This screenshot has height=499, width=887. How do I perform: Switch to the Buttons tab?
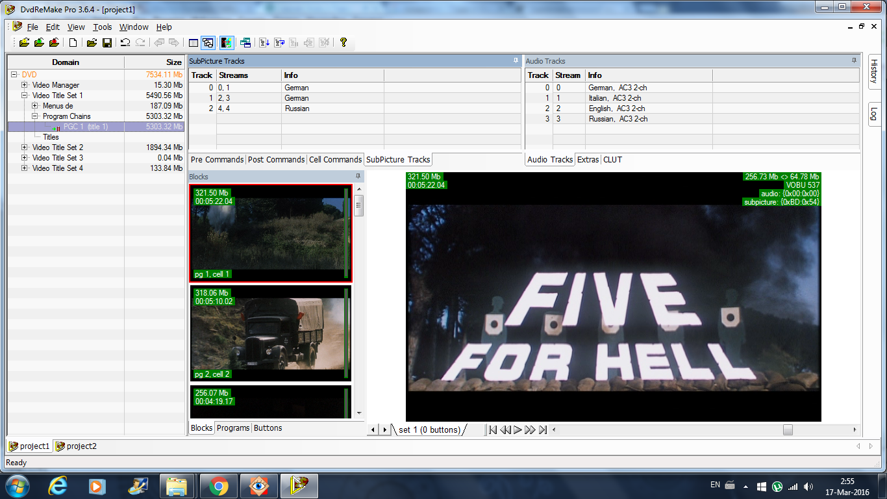point(268,428)
